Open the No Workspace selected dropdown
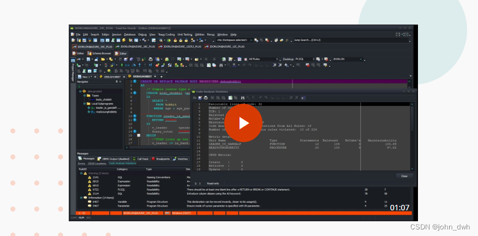478x236 pixels. (235, 40)
